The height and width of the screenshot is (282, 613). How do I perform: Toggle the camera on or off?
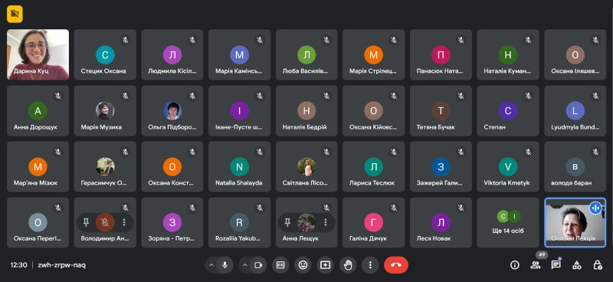[x=258, y=265]
